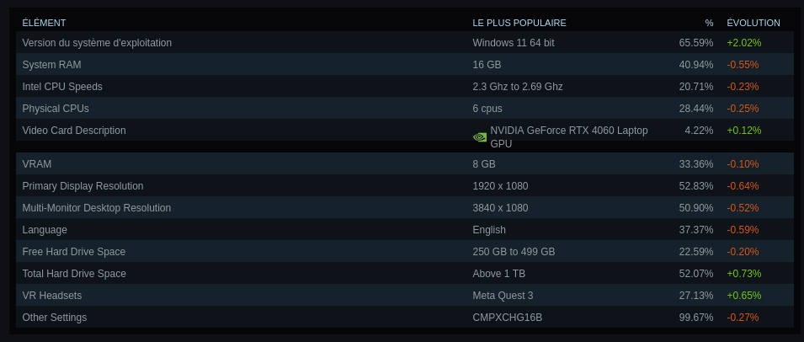
Task: Expand the System RAM row
Action: [51, 65]
